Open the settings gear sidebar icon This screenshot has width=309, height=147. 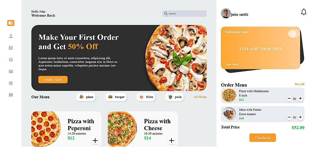[11, 60]
